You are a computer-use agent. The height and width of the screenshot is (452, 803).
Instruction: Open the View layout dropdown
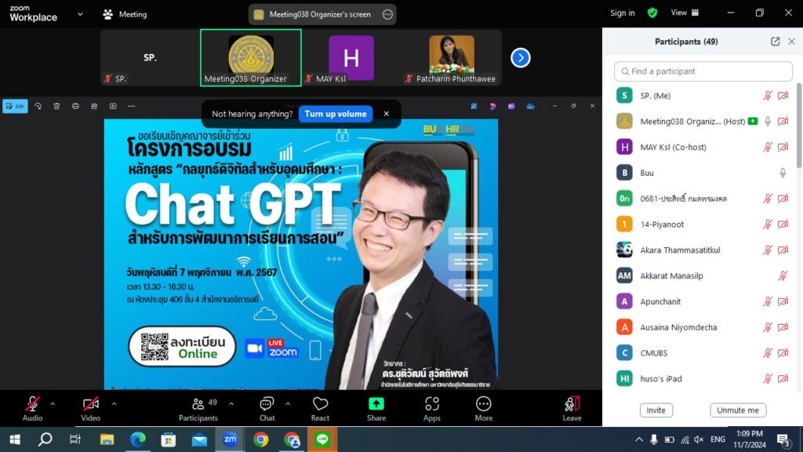(x=685, y=13)
